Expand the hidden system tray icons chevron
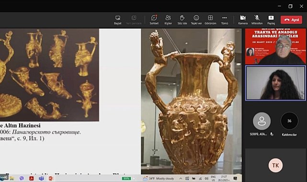The image size is (307, 182). coord(181,178)
